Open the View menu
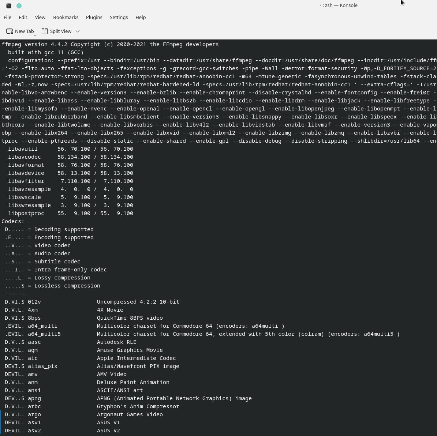This screenshot has height=436, width=437. (40, 17)
